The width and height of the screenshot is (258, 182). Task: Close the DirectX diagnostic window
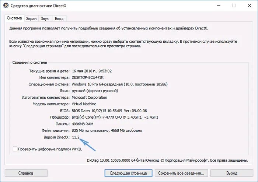click(250, 6)
